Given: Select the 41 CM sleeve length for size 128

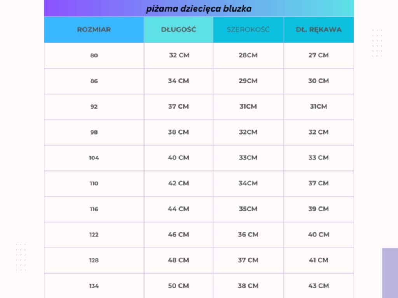Looking at the screenshot, I should tap(318, 260).
